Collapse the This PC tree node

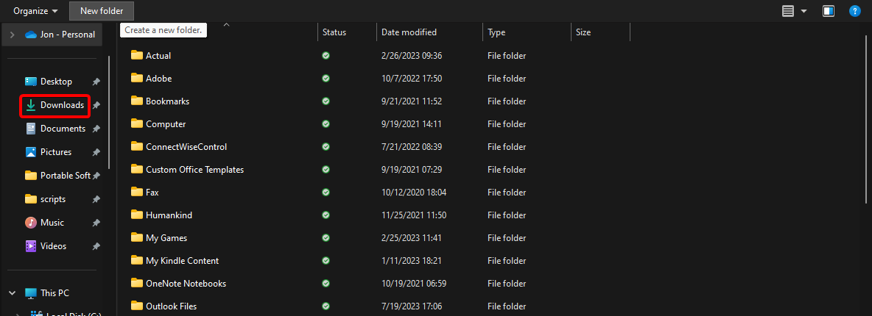(12, 292)
